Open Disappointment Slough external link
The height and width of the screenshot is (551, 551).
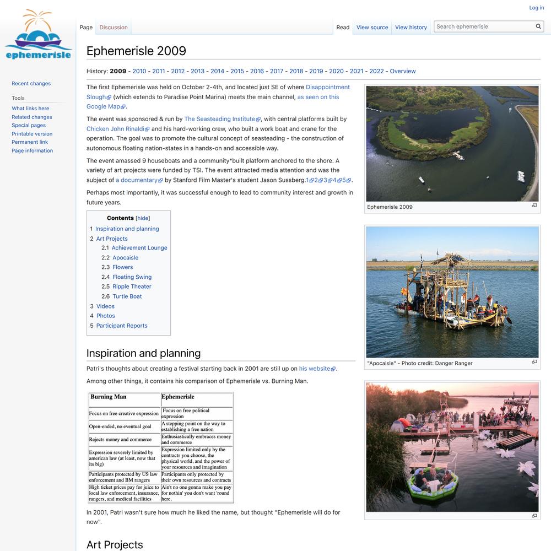click(x=327, y=87)
